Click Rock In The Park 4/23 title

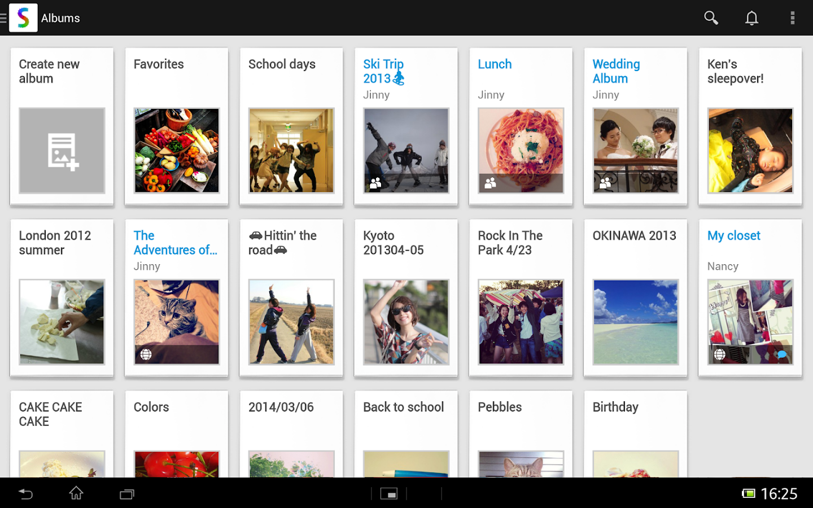pyautogui.click(x=510, y=243)
